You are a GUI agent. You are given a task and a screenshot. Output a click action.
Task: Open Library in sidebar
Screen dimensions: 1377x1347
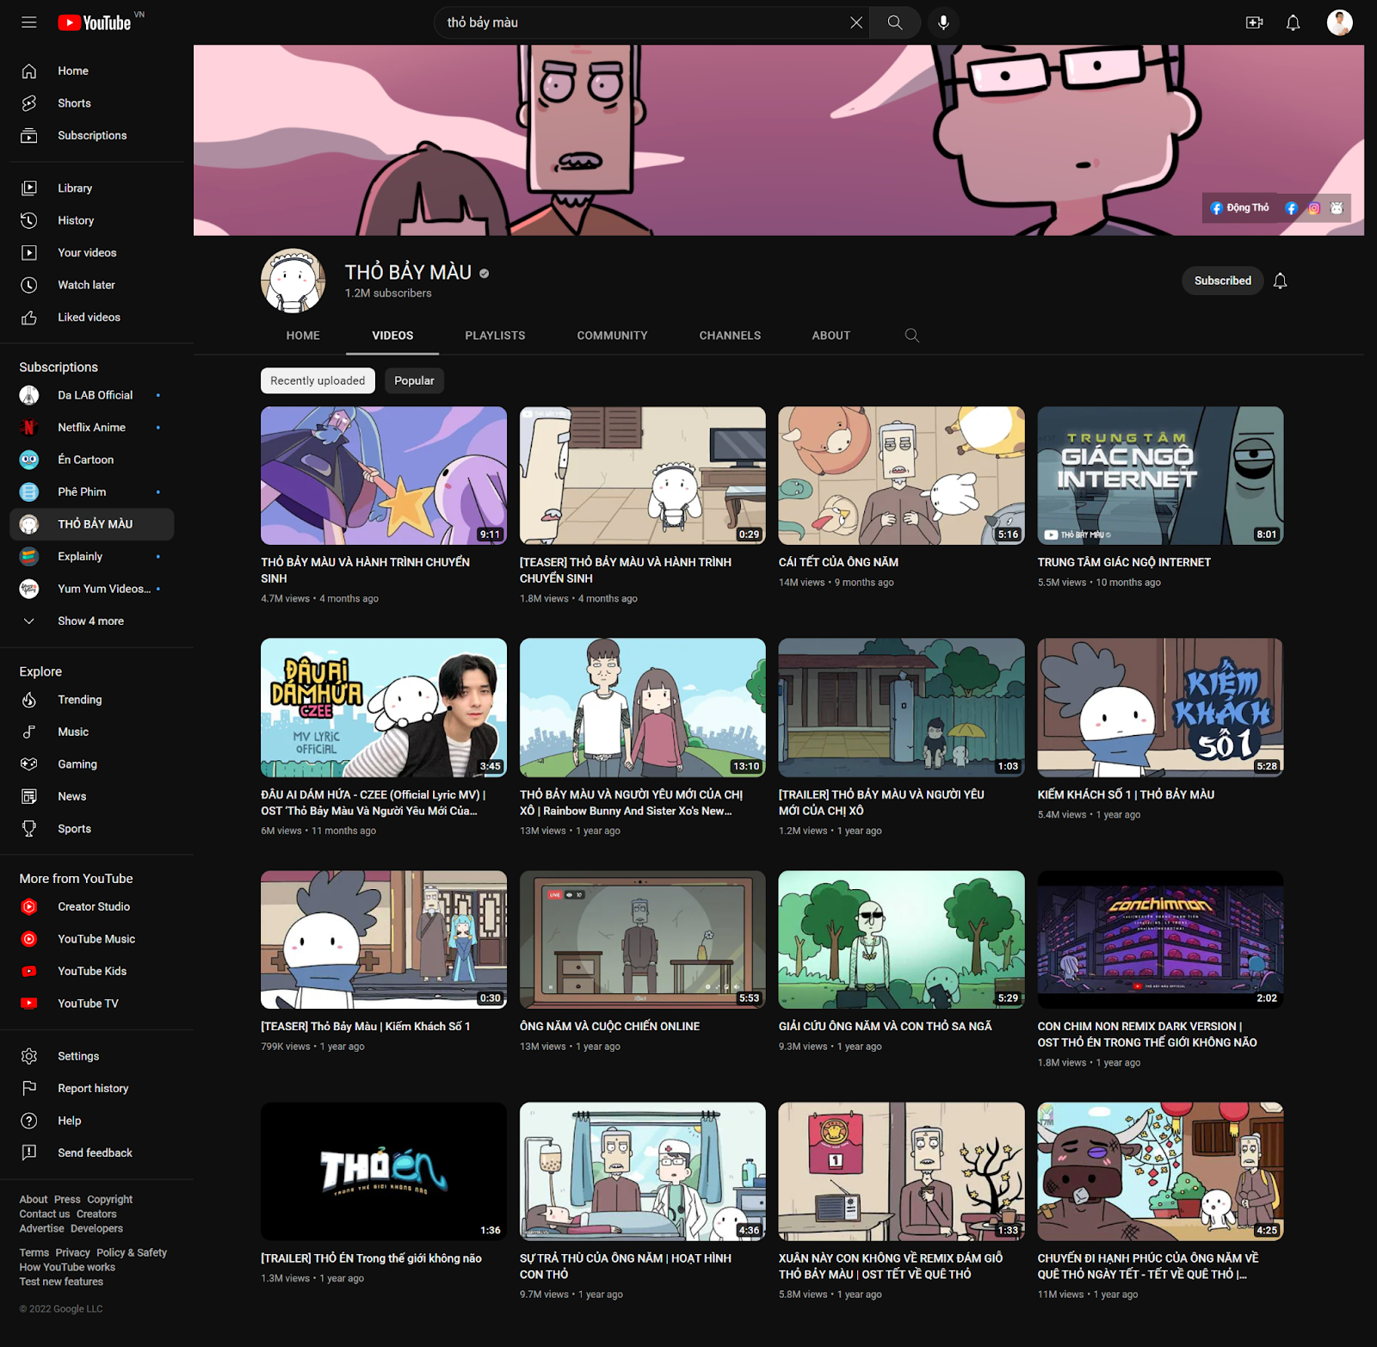[x=91, y=188]
